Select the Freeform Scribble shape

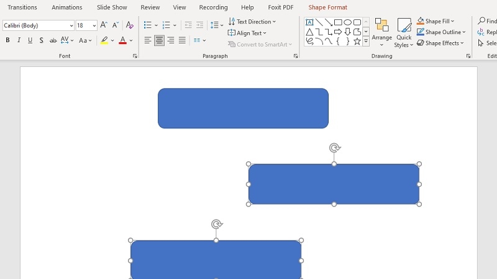[309, 42]
